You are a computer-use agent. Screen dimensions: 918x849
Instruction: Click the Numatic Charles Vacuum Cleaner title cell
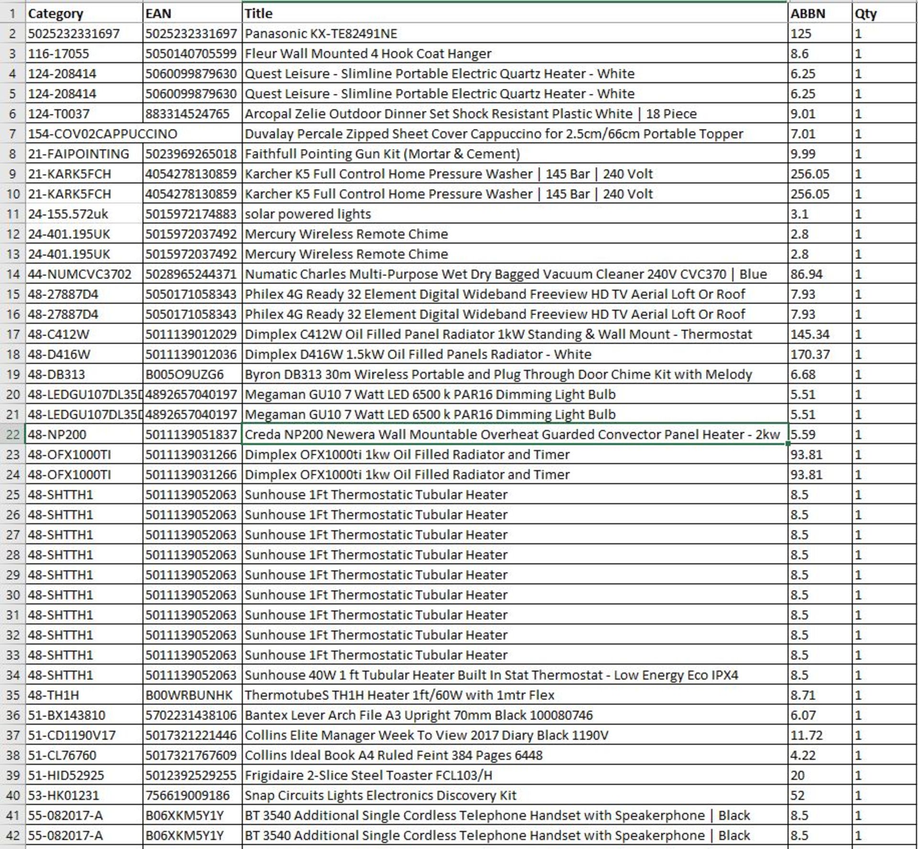click(x=515, y=274)
